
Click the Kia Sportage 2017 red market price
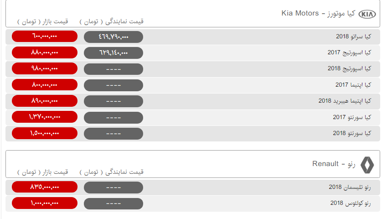coord(45,52)
